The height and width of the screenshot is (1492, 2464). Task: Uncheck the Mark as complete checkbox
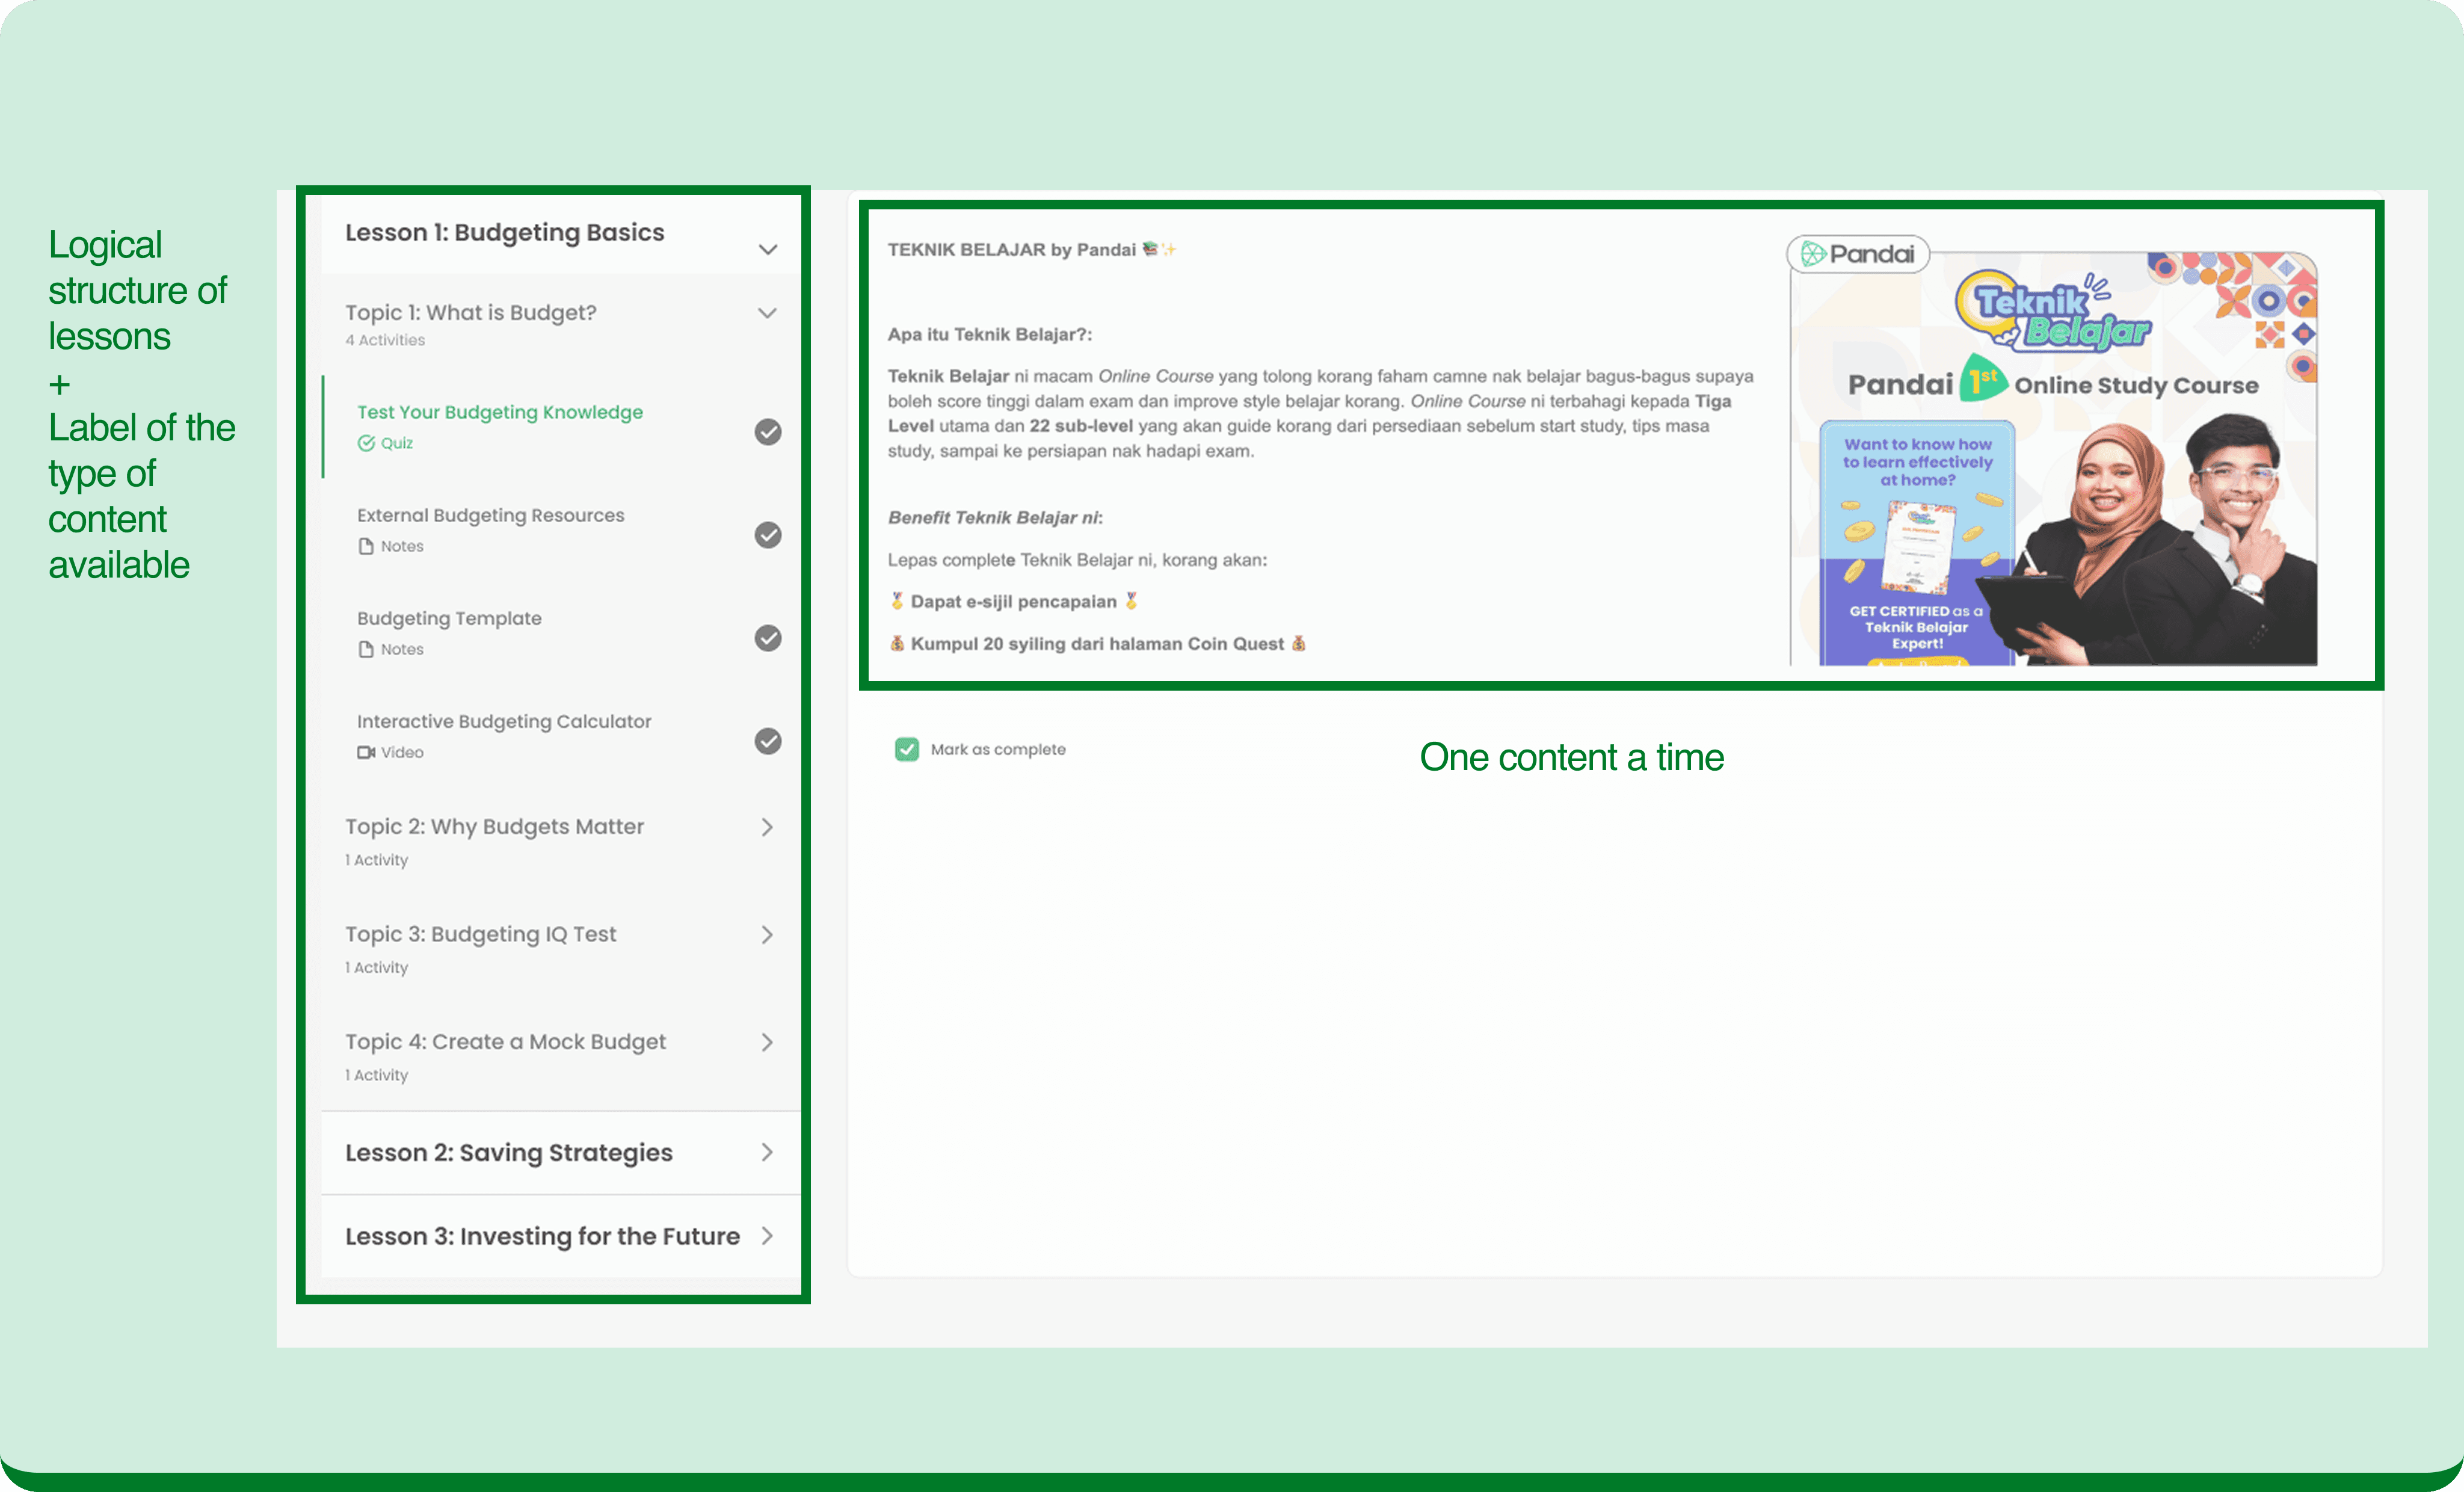click(906, 749)
